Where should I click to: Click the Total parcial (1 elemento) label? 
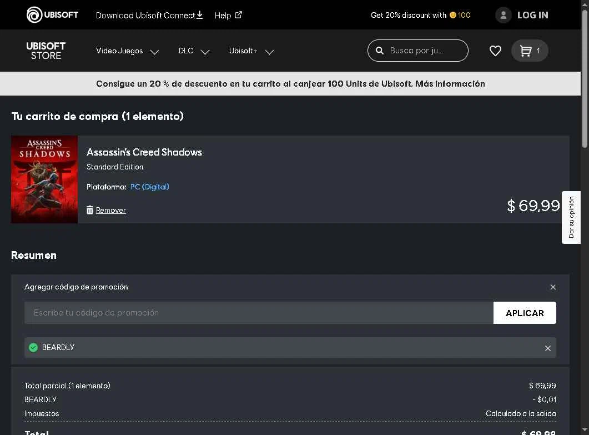coord(67,386)
